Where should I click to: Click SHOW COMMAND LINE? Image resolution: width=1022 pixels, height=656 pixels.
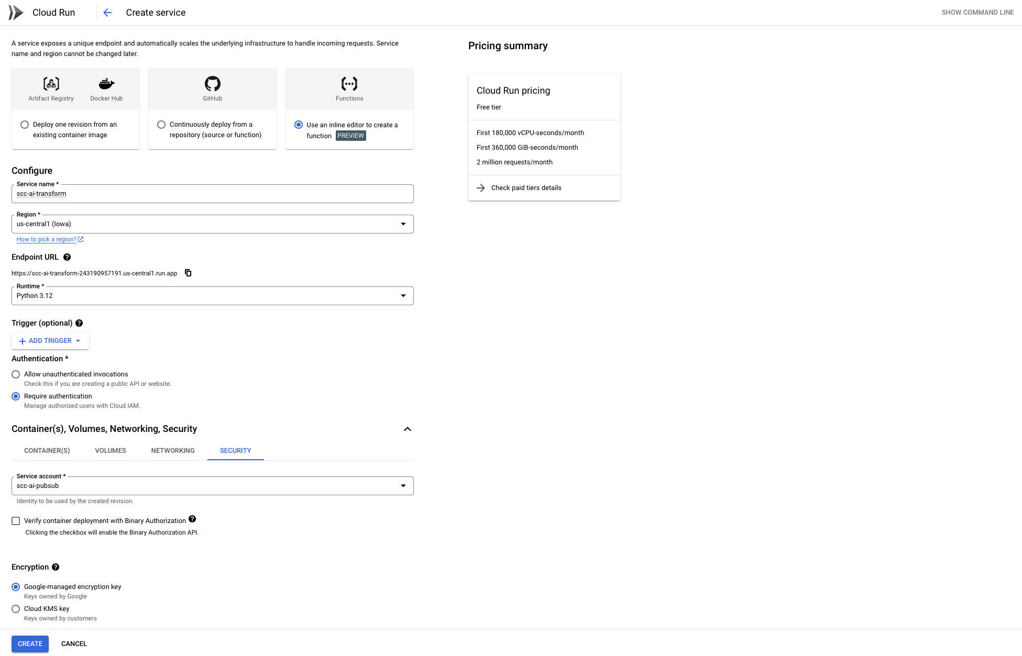977,13
